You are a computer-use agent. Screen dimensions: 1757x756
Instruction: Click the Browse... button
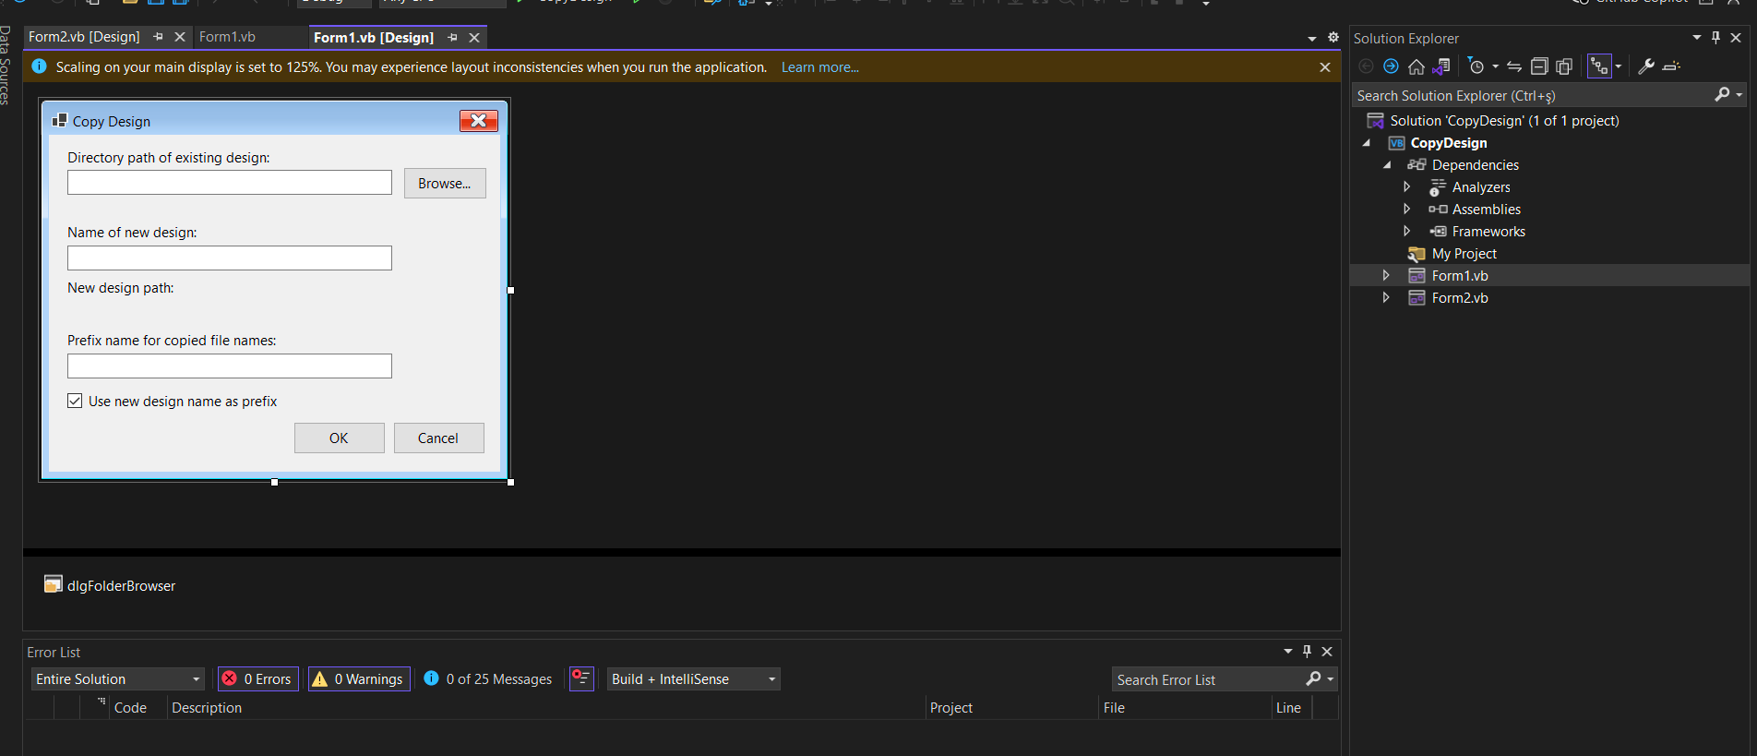coord(445,183)
